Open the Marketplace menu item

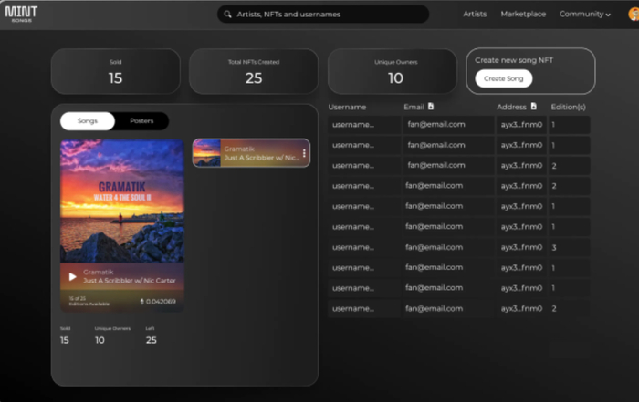[x=523, y=15]
